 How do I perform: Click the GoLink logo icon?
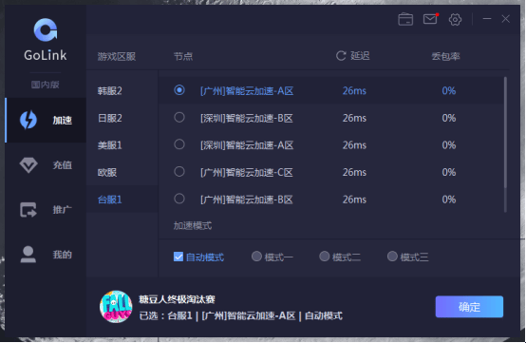[x=46, y=29]
